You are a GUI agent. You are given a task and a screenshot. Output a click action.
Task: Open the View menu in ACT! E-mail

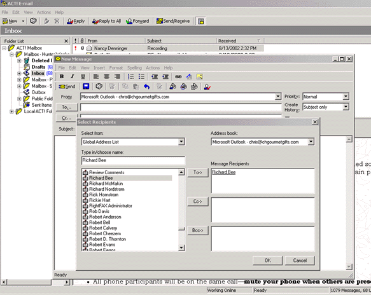click(x=28, y=12)
